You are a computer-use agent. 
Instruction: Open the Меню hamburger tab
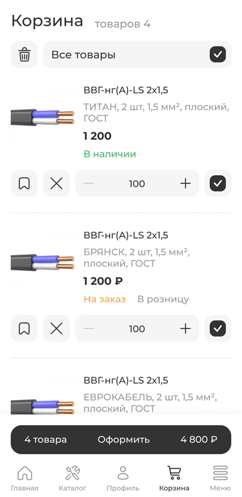coord(221,478)
